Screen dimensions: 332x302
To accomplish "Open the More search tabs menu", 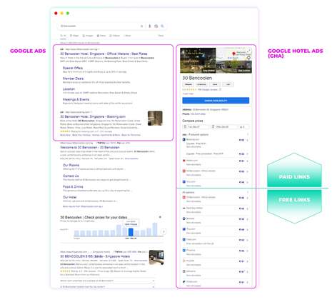I will pyautogui.click(x=127, y=36).
